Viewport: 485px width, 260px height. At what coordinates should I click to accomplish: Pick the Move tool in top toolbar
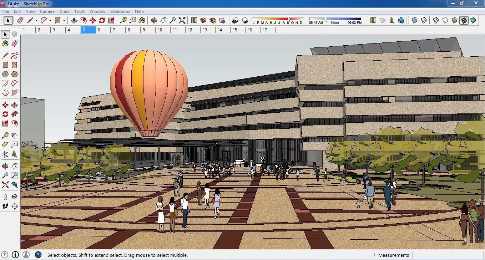[x=93, y=20]
